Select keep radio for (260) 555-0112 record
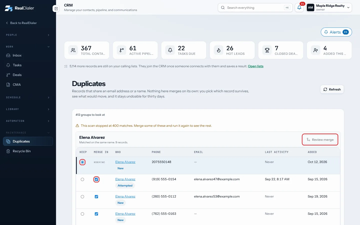 (x=82, y=197)
